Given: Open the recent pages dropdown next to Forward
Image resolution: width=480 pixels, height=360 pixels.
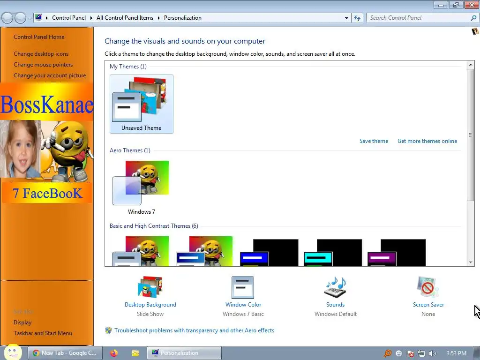Looking at the screenshot, I should coord(30,18).
